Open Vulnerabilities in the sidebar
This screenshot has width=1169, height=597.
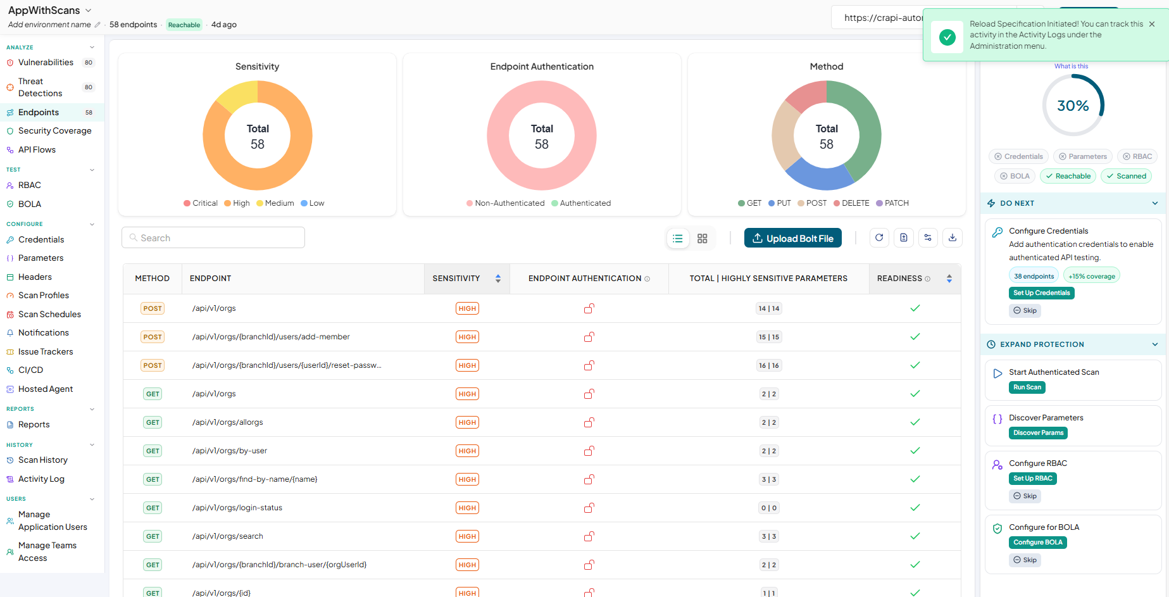pos(52,63)
